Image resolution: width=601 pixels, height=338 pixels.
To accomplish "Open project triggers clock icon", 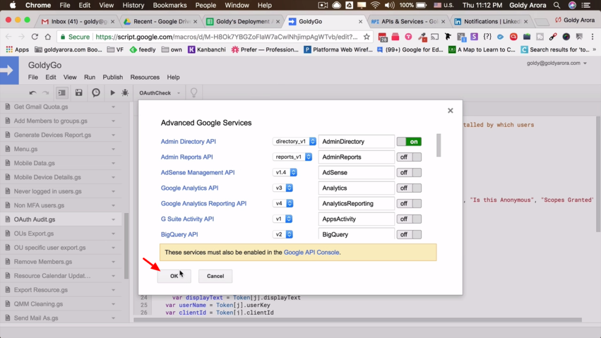I will click(96, 93).
